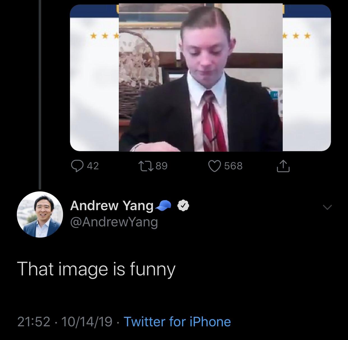Open the 568 likes count
The width and height of the screenshot is (348, 340).
[x=233, y=166]
